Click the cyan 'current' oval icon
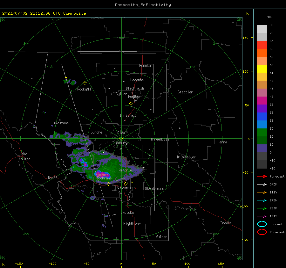Viewport: 286px width, 268px height. [x=262, y=224]
